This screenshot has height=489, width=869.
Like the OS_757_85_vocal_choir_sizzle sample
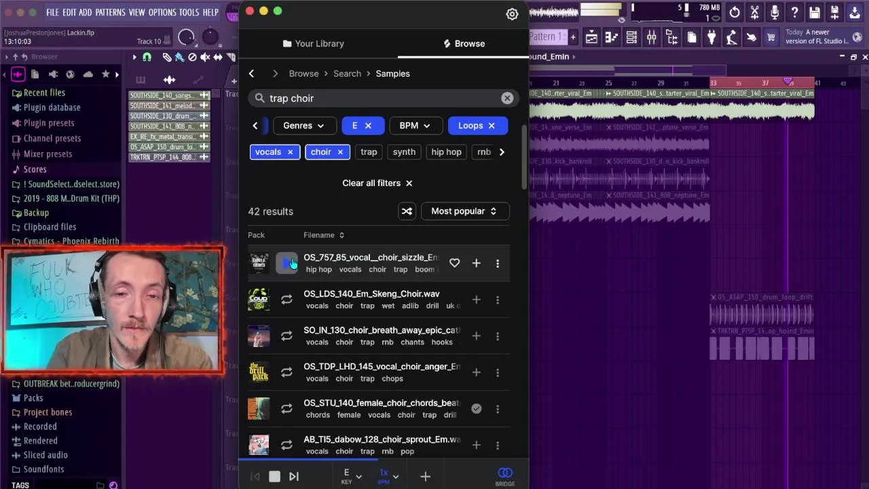tap(454, 263)
